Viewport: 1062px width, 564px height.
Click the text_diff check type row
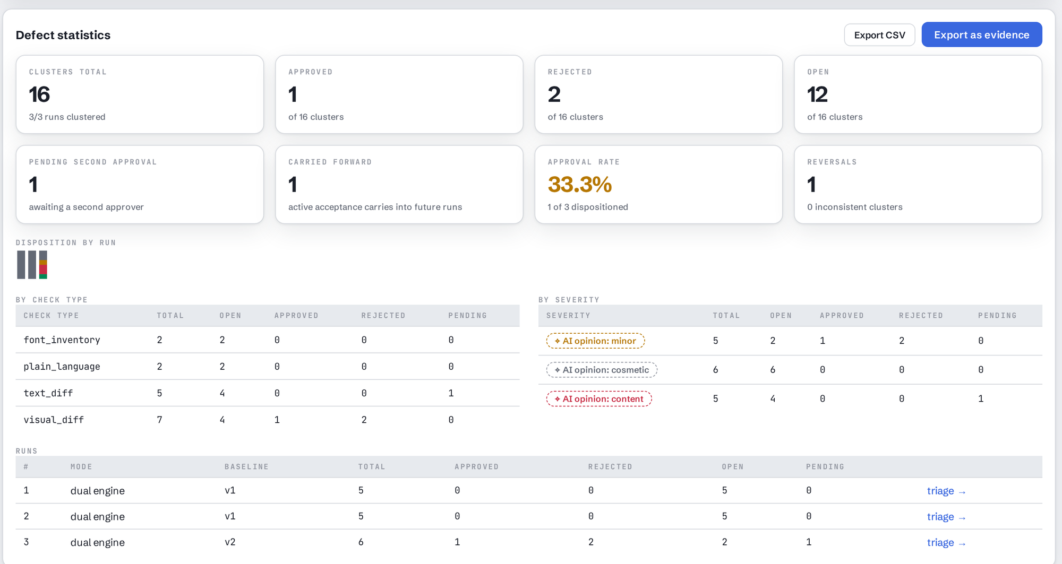point(268,393)
